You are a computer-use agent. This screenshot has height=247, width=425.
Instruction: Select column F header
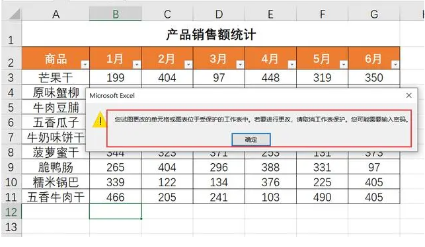point(323,14)
